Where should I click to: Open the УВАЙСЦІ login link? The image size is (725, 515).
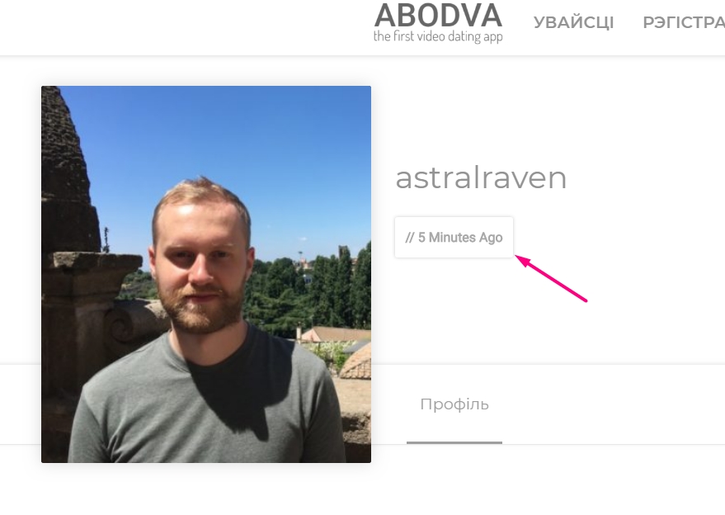pyautogui.click(x=573, y=22)
